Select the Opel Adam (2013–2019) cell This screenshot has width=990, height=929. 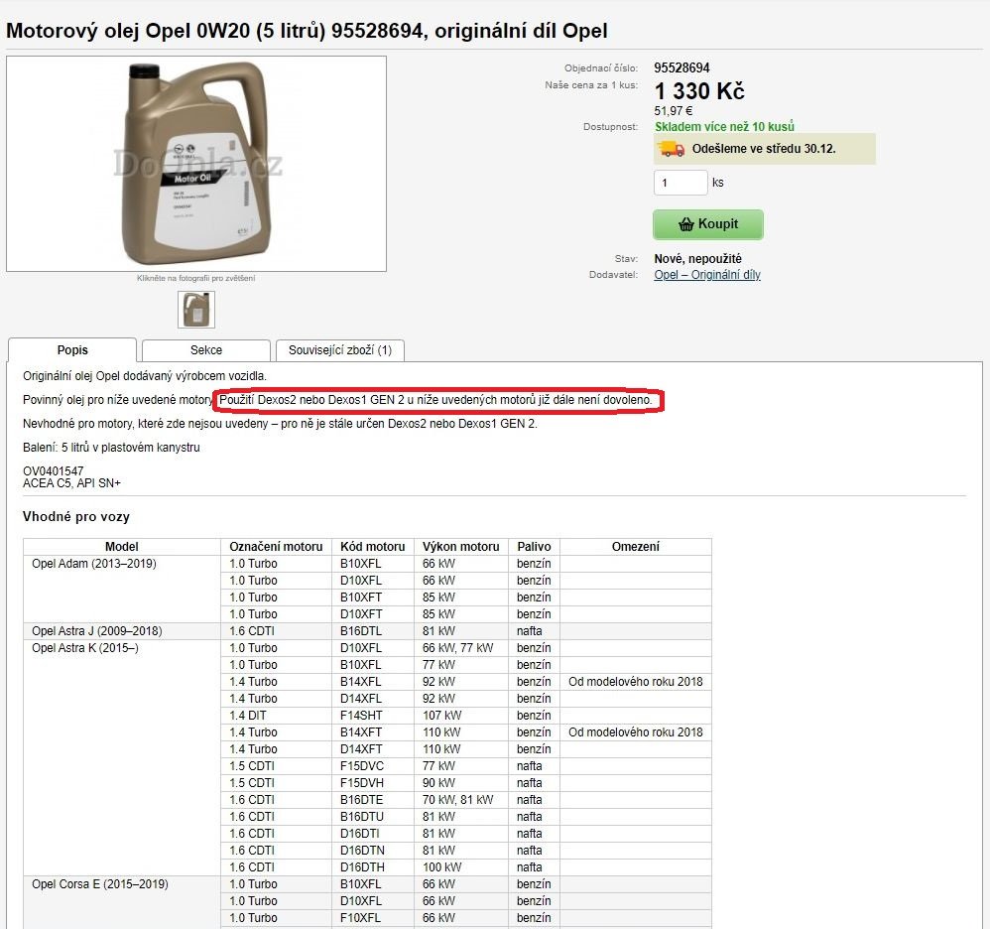93,564
